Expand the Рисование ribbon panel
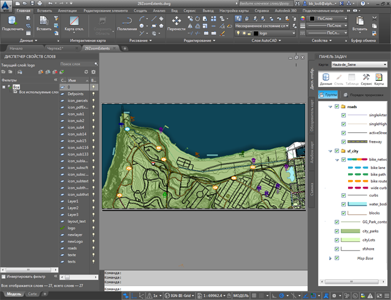 coord(142,40)
